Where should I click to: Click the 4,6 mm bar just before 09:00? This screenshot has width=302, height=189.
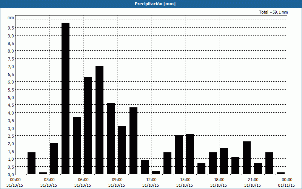[x=111, y=138]
